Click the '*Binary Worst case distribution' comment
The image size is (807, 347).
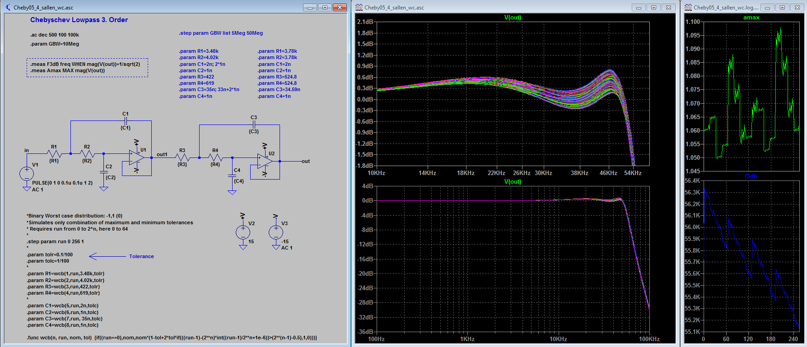tap(75, 216)
